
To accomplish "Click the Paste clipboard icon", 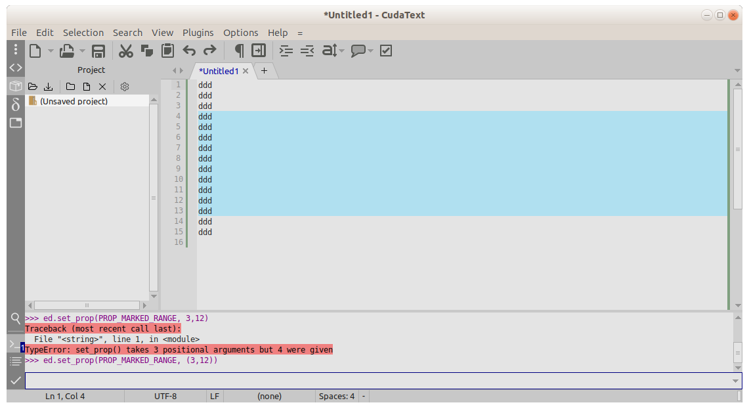I will tap(168, 51).
